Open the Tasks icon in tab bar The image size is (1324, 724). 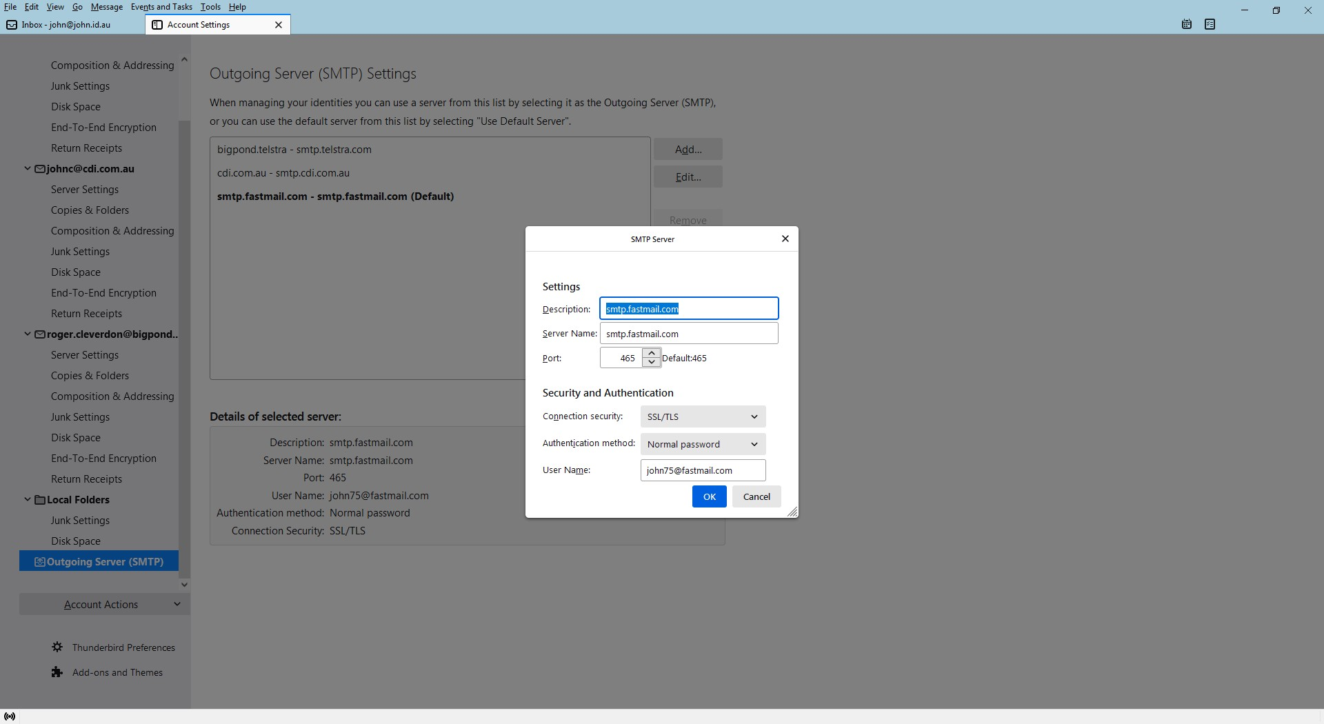coord(1210,24)
